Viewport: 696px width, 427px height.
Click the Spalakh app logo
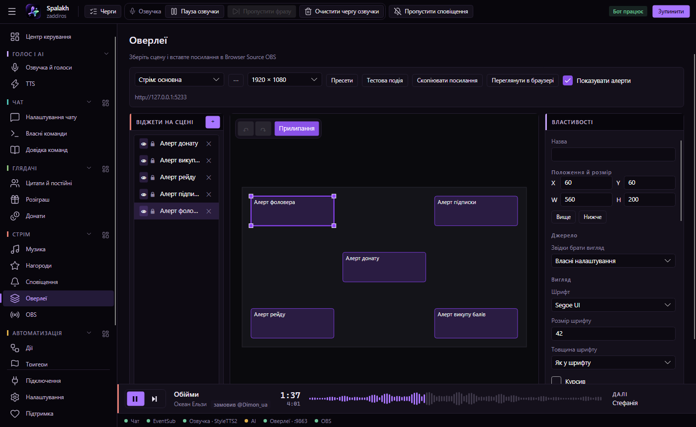coord(33,11)
